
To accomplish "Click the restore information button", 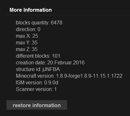I will pos(37,105).
